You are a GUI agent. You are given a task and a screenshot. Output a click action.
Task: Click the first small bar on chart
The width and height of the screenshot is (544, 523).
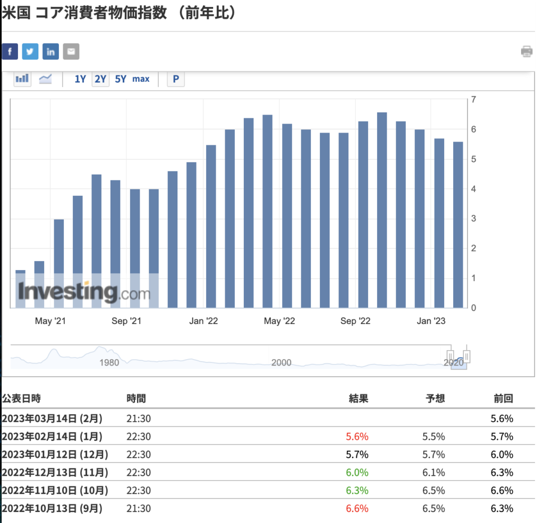click(21, 289)
